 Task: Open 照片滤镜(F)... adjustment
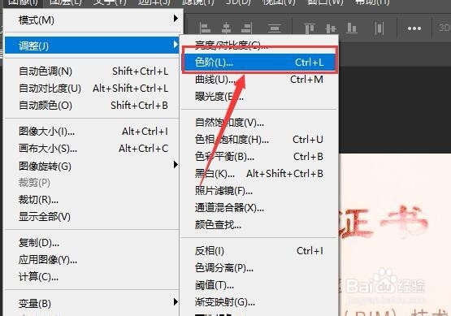tap(259, 191)
